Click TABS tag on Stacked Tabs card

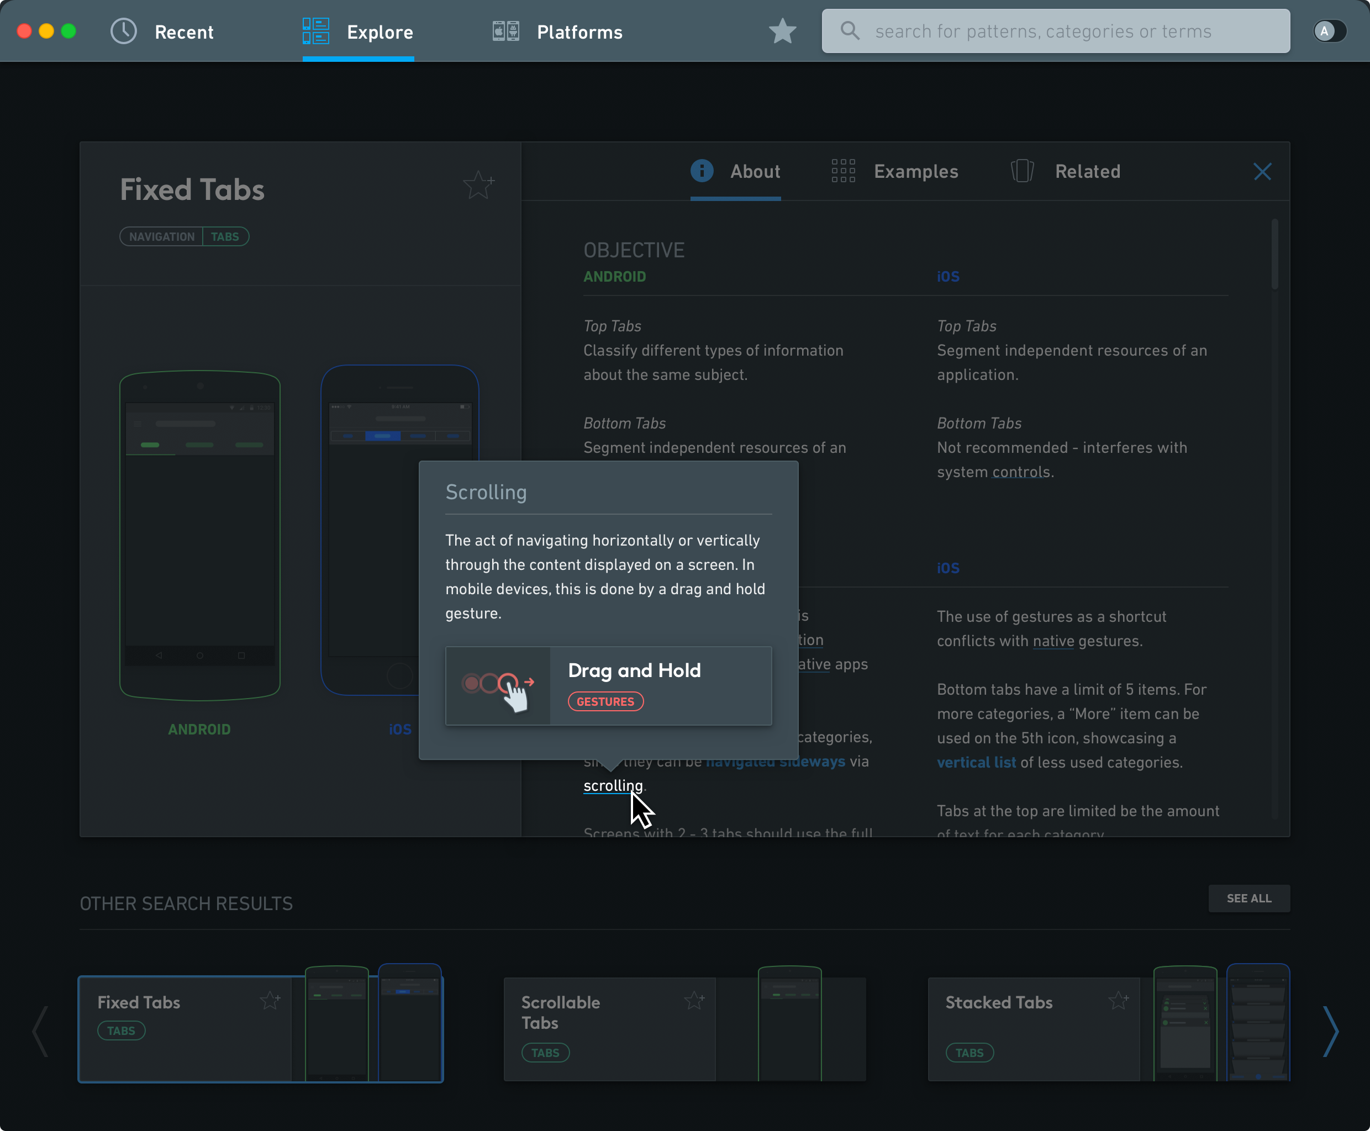[x=970, y=1053]
